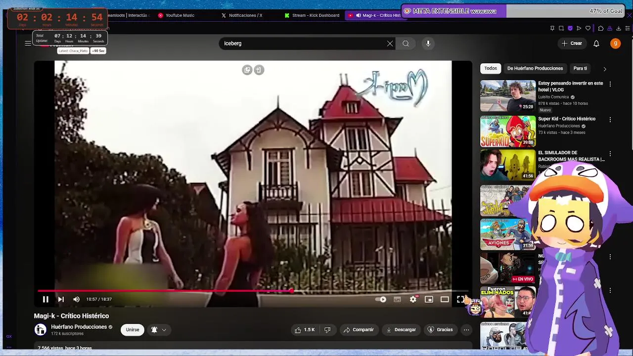633x356 pixels.
Task: Select the 'Para ti' filter chip
Action: pyautogui.click(x=580, y=68)
